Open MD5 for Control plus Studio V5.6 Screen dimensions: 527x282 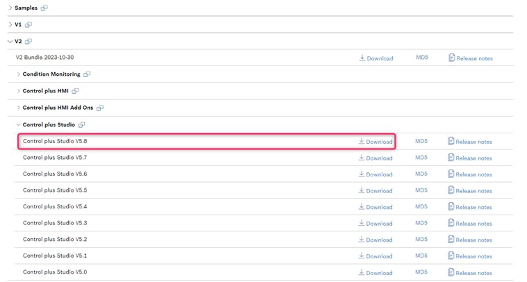(421, 174)
